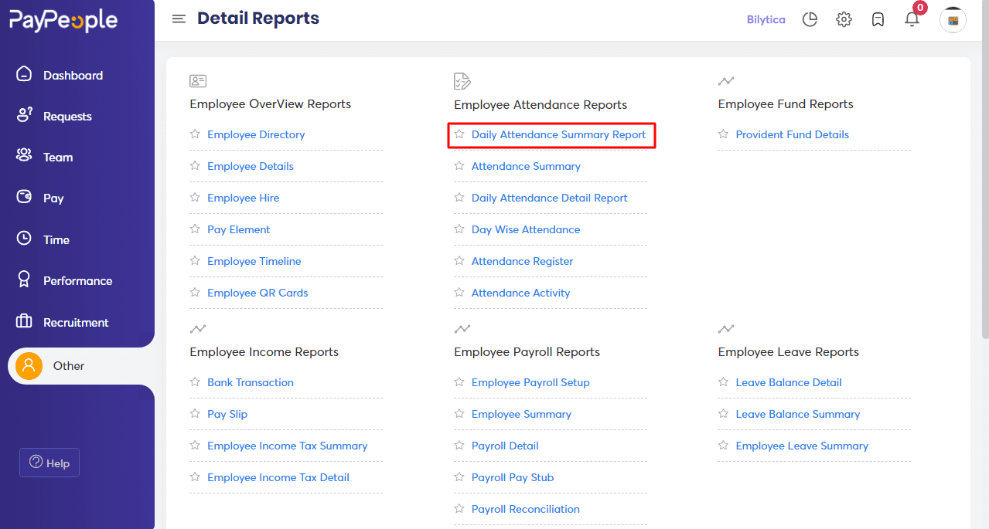Star the Leave Balance Detail report

[724, 382]
